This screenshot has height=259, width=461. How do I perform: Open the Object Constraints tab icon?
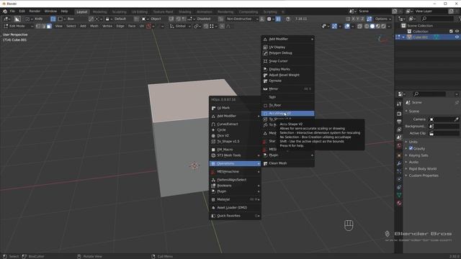pos(399,187)
